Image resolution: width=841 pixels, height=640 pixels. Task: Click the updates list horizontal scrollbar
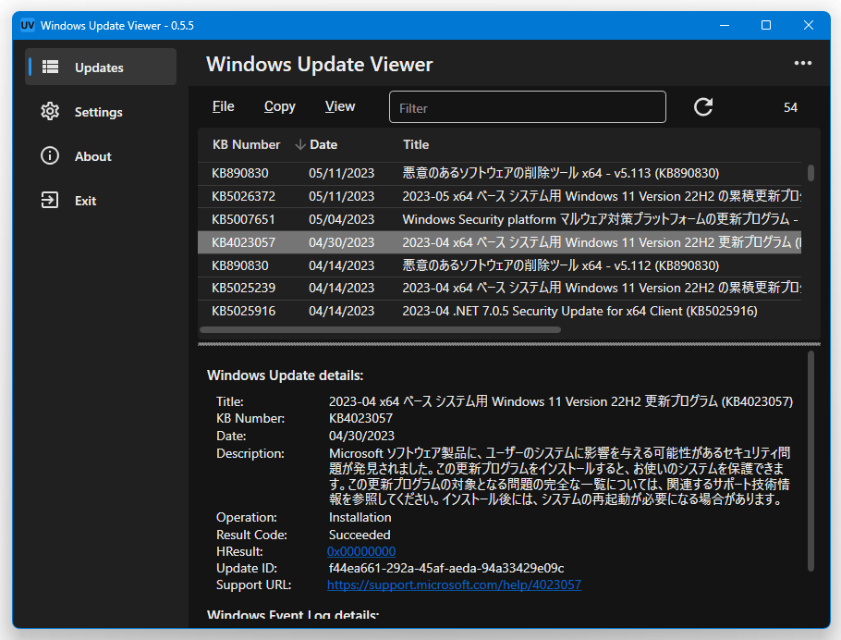380,329
